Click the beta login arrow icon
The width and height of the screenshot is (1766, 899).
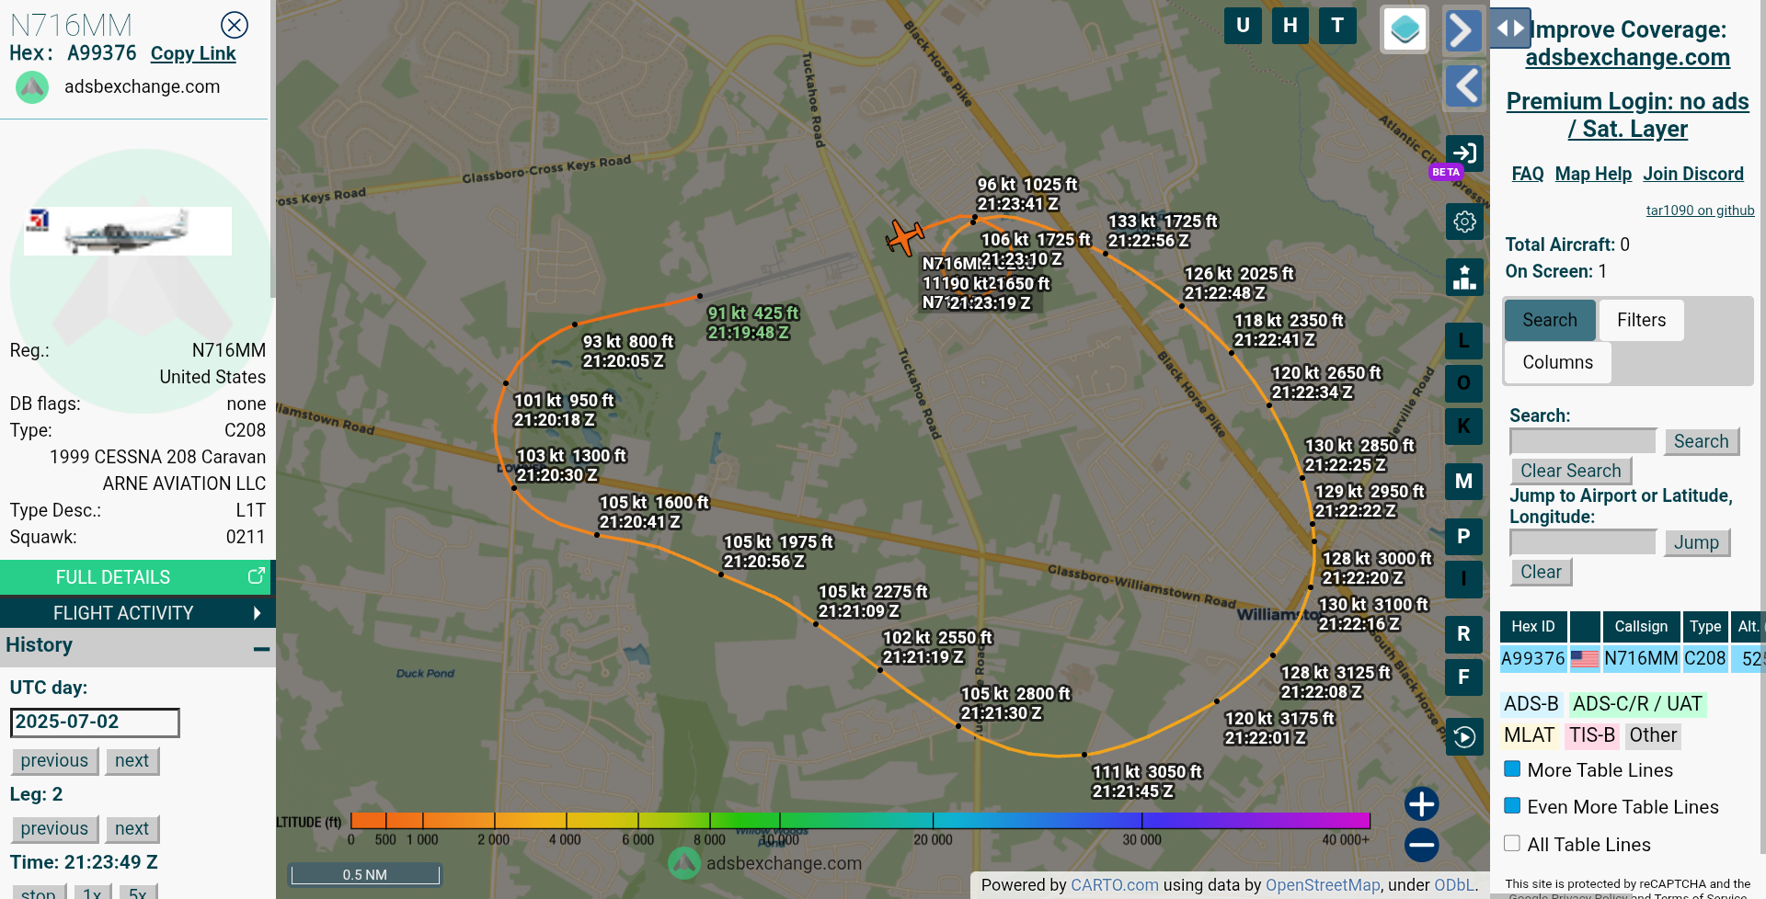coord(1464,154)
